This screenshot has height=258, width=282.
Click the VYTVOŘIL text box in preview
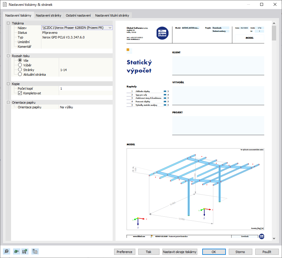pos(218,95)
